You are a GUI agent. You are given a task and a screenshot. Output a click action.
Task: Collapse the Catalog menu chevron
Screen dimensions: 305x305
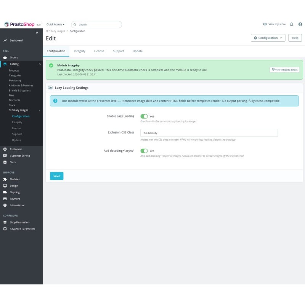click(x=40, y=64)
